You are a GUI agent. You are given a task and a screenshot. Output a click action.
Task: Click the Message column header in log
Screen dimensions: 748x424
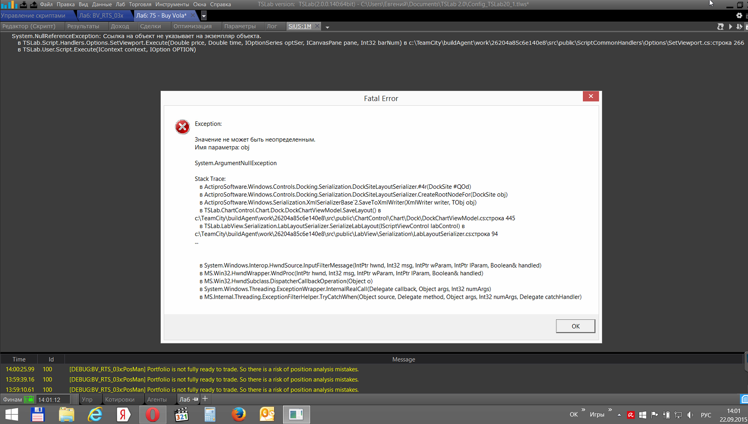(x=403, y=359)
